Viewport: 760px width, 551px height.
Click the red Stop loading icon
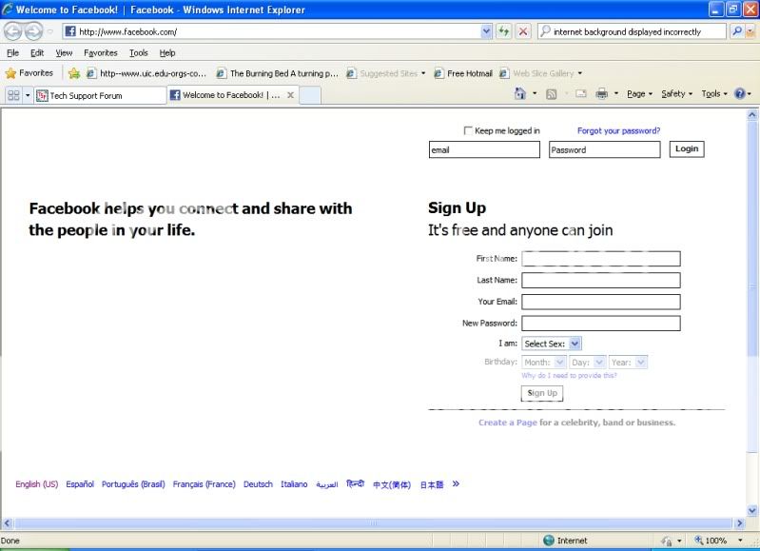(523, 31)
